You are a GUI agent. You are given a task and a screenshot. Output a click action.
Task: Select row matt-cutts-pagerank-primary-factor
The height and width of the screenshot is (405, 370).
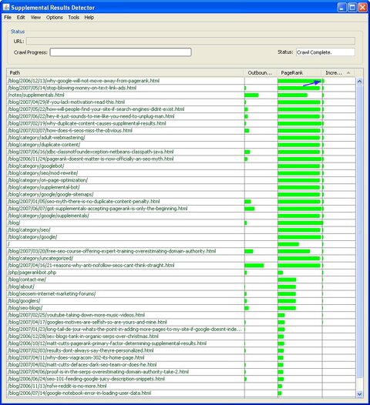(181, 343)
